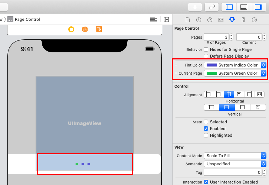Open the Tint Color dropdown

point(235,65)
